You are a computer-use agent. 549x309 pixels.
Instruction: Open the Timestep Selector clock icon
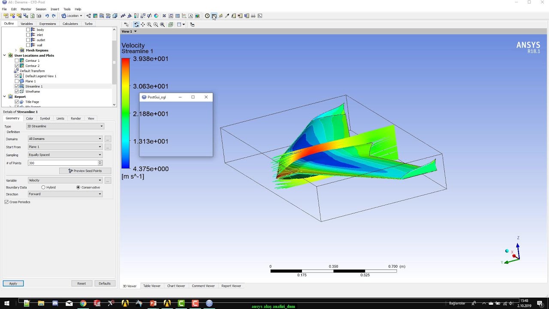207,16
